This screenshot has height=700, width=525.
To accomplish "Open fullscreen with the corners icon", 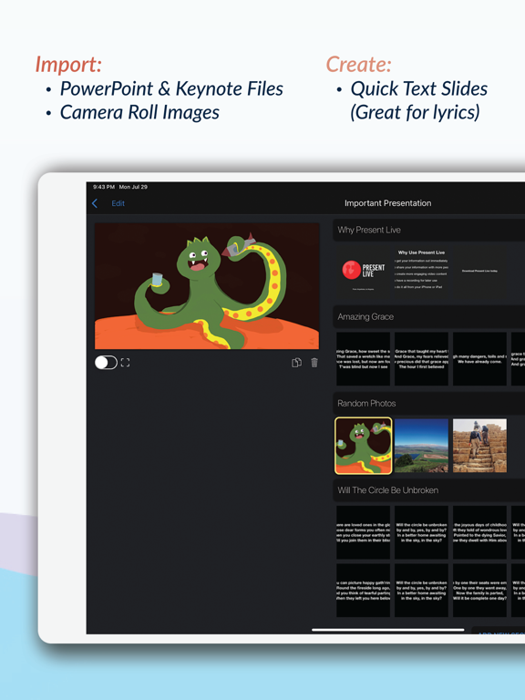I will (x=126, y=363).
